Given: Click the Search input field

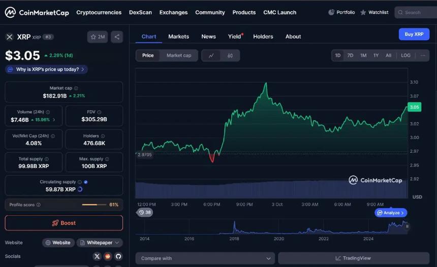Looking at the screenshot, I should [x=416, y=12].
